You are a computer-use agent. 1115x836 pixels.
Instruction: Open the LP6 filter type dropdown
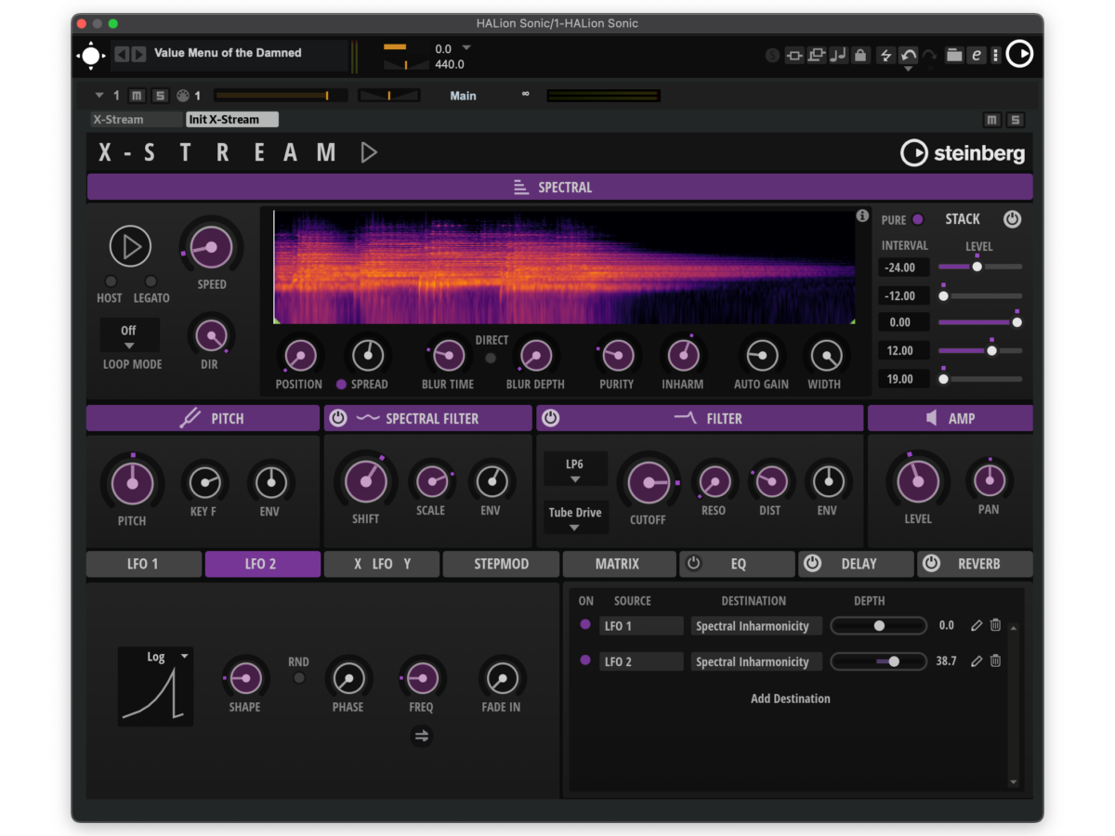575,469
